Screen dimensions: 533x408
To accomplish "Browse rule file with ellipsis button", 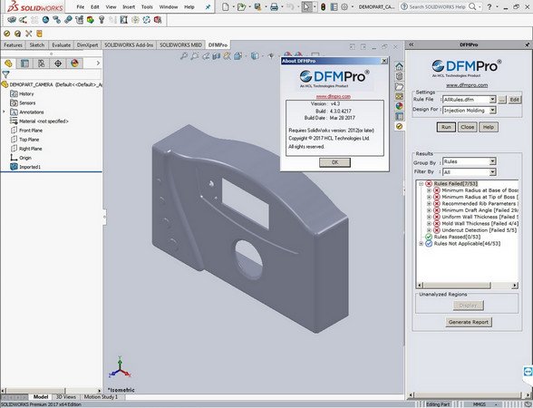I will (x=502, y=100).
